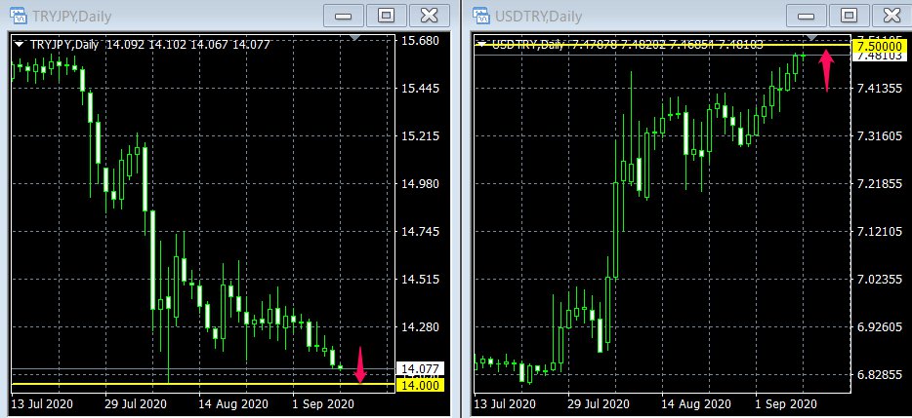This screenshot has width=912, height=418.
Task: Select the yellow horizontal line in TRYJPY chart
Action: 203,384
